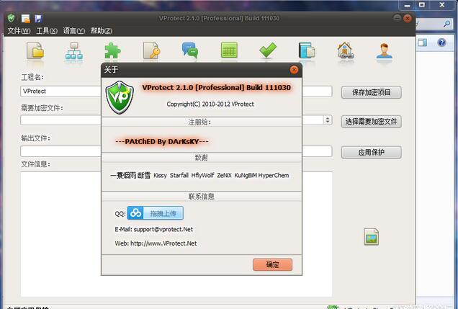This screenshot has height=309, width=458.
Task: Click the VProtect 2.1.0 Build 111030 heading
Action: click(x=217, y=87)
